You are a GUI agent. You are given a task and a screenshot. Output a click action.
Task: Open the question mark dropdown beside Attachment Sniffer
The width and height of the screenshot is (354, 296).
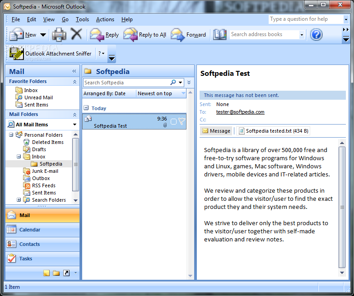coord(101,53)
